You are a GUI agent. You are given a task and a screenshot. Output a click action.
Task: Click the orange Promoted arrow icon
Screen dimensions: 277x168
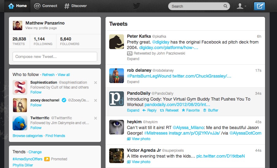(47, 159)
